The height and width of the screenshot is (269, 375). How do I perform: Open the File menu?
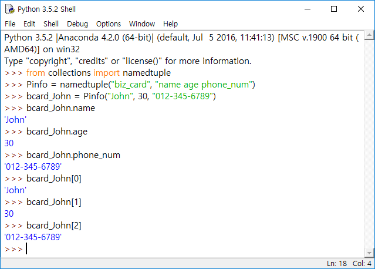(x=10, y=24)
